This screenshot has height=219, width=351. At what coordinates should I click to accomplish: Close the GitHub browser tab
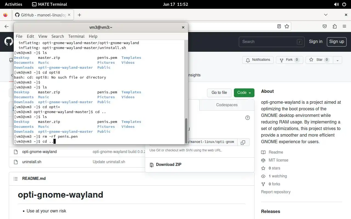pos(69,15)
